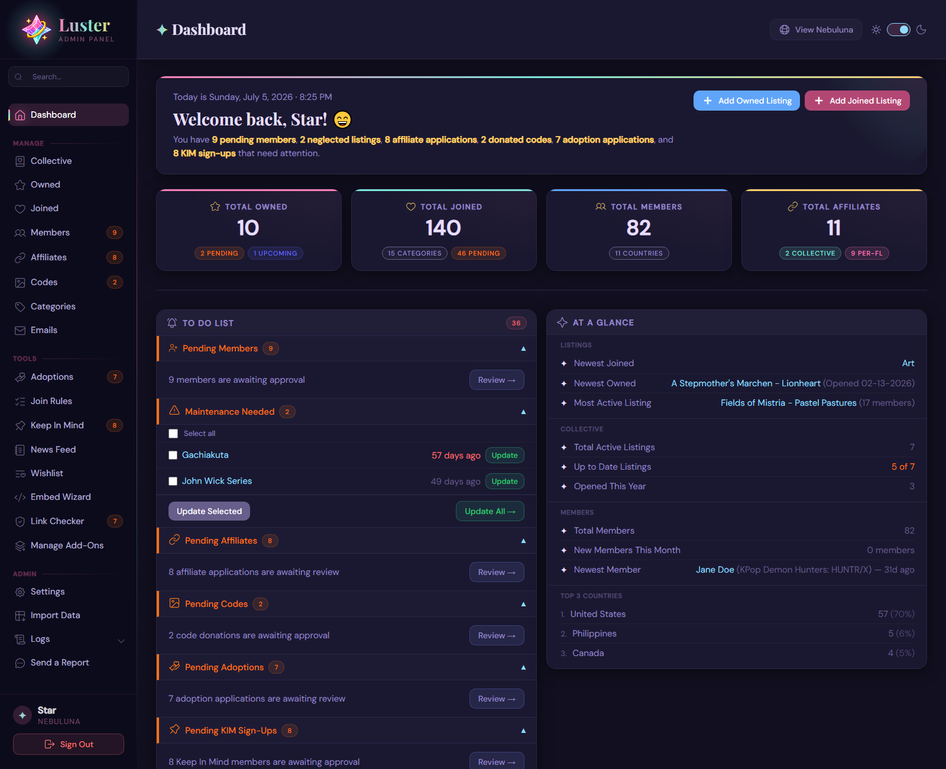This screenshot has width=946, height=769.
Task: Click the Luster star logo icon
Action: tap(36, 30)
